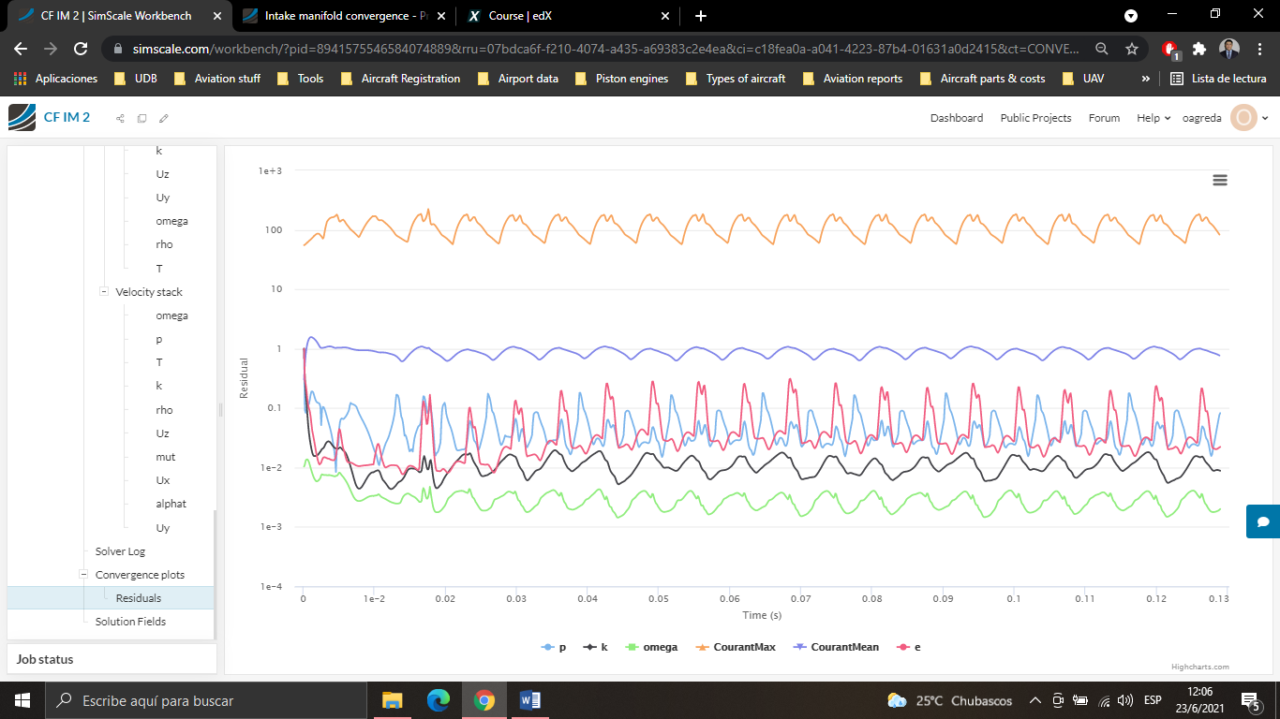Click the SimScale logo
1280x719 pixels.
pos(22,118)
